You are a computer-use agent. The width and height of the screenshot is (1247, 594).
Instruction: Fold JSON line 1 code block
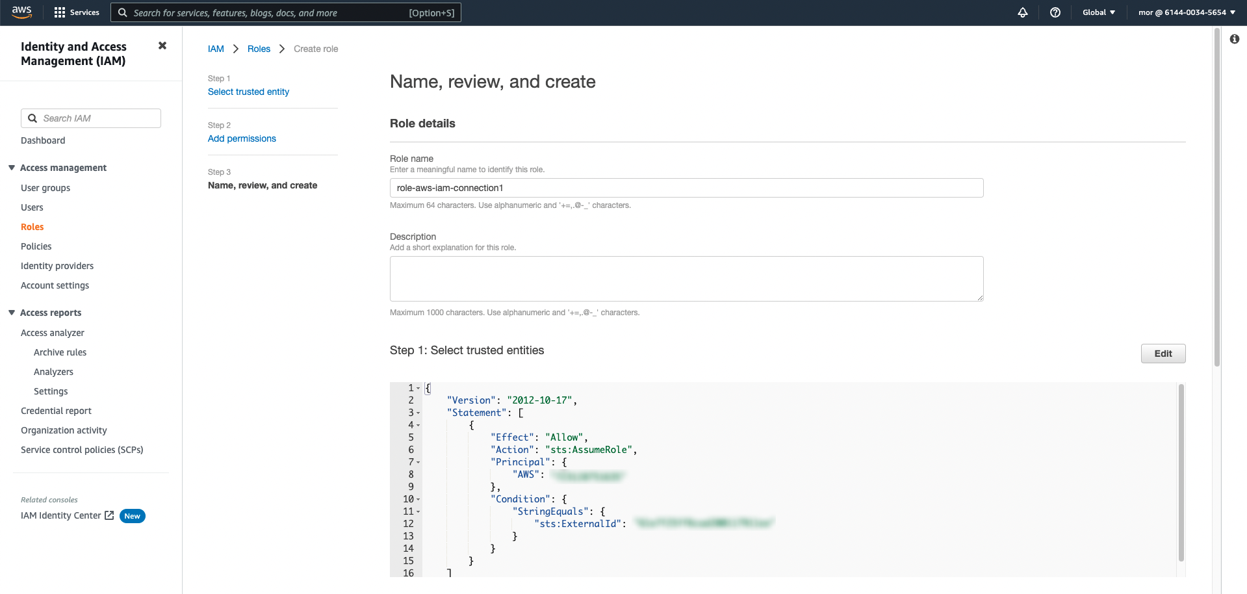click(x=418, y=389)
